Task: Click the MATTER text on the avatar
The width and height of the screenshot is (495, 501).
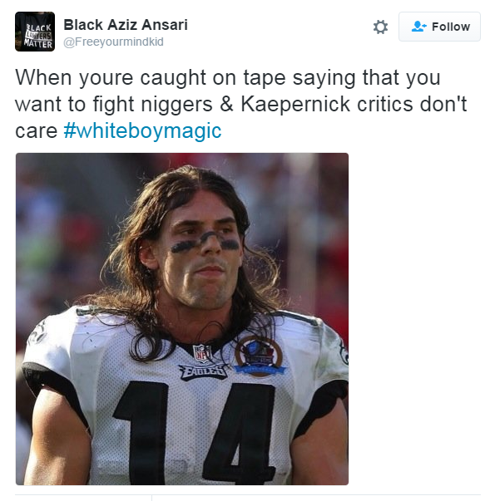Action: (38, 44)
